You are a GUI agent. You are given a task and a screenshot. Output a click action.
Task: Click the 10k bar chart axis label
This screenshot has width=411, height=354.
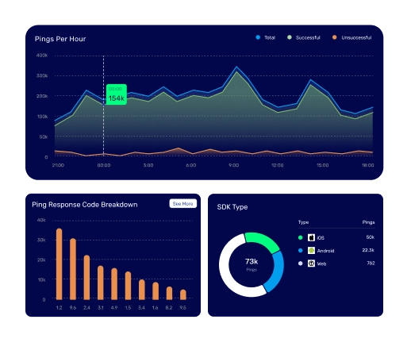pyautogui.click(x=41, y=279)
